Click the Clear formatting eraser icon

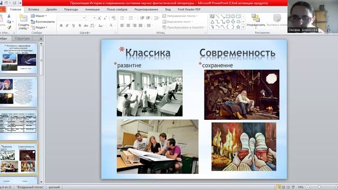coord(114,18)
